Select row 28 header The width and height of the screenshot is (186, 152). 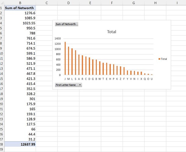(1, 144)
